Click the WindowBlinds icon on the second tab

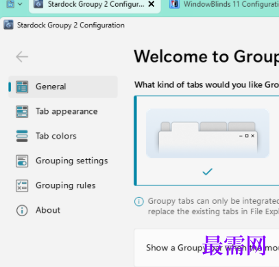(x=174, y=4)
